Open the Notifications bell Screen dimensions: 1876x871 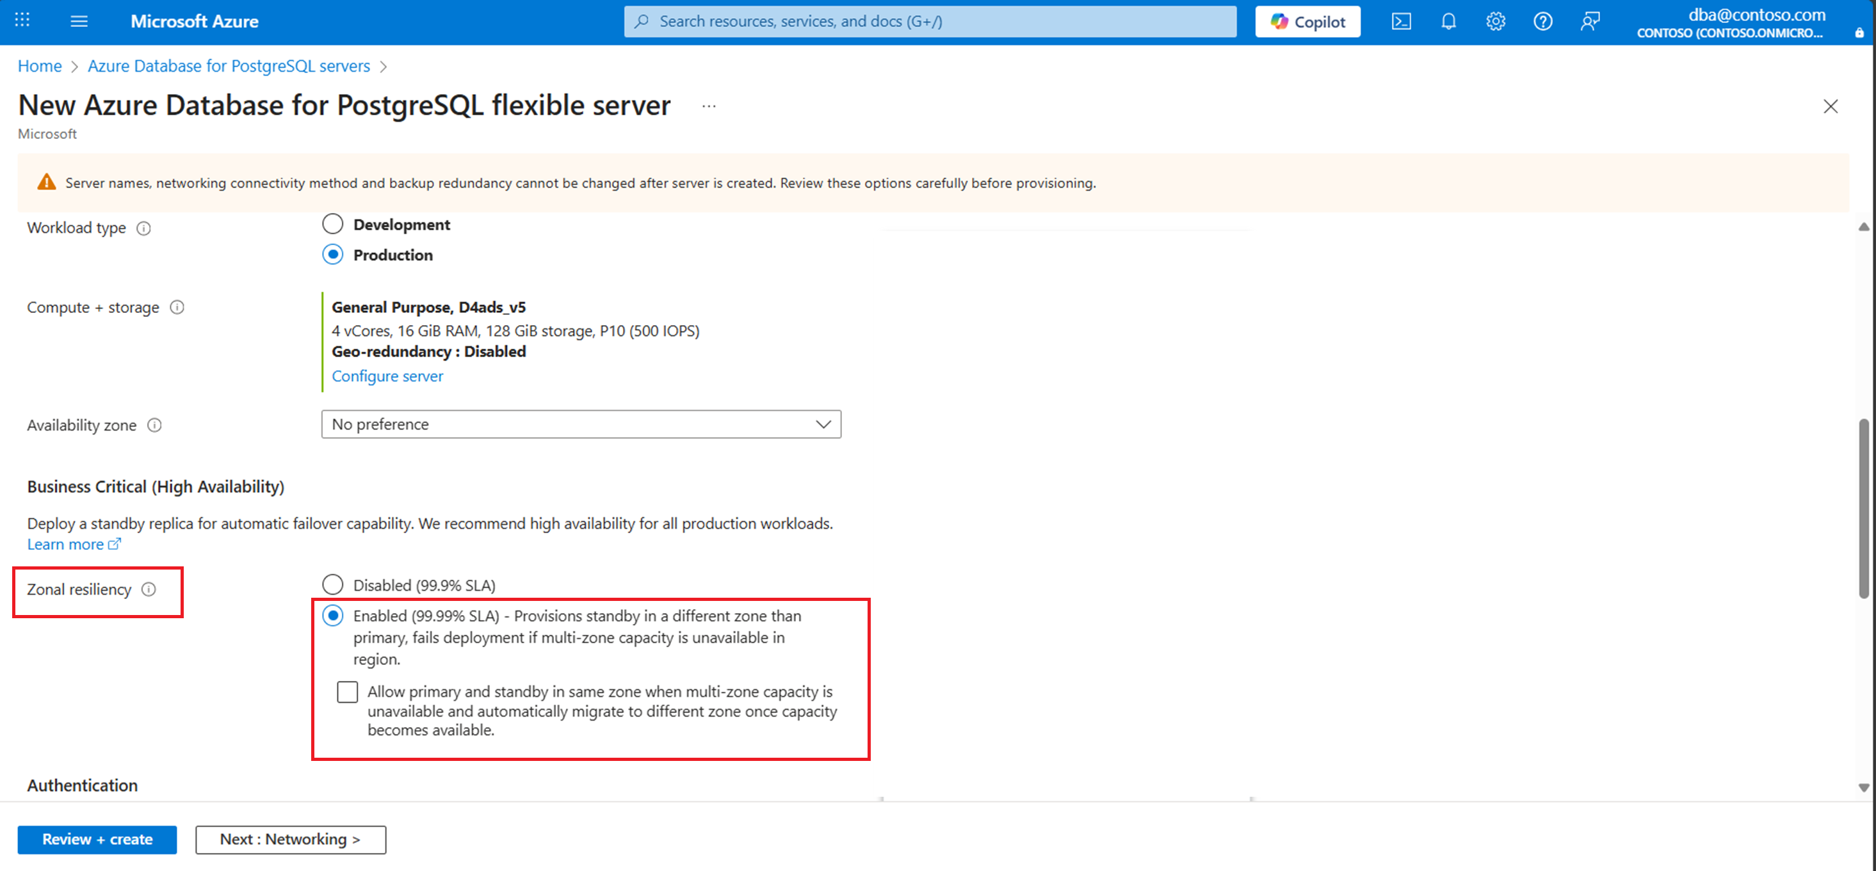[1448, 21]
